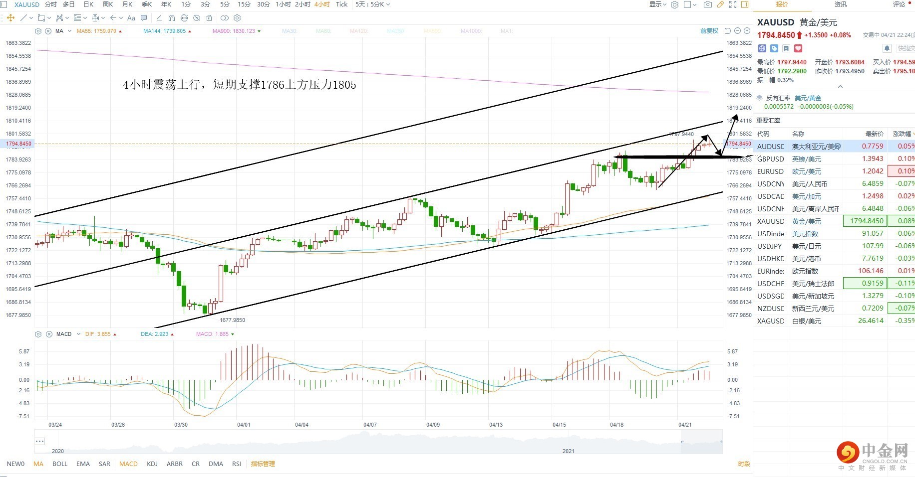Open the layout square dropdown arrow

(694, 5)
